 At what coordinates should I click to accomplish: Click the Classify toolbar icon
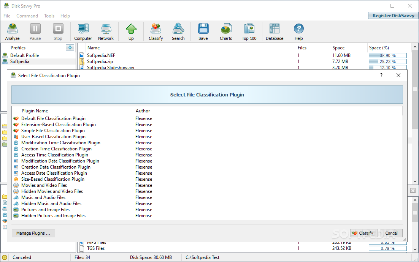156,28
